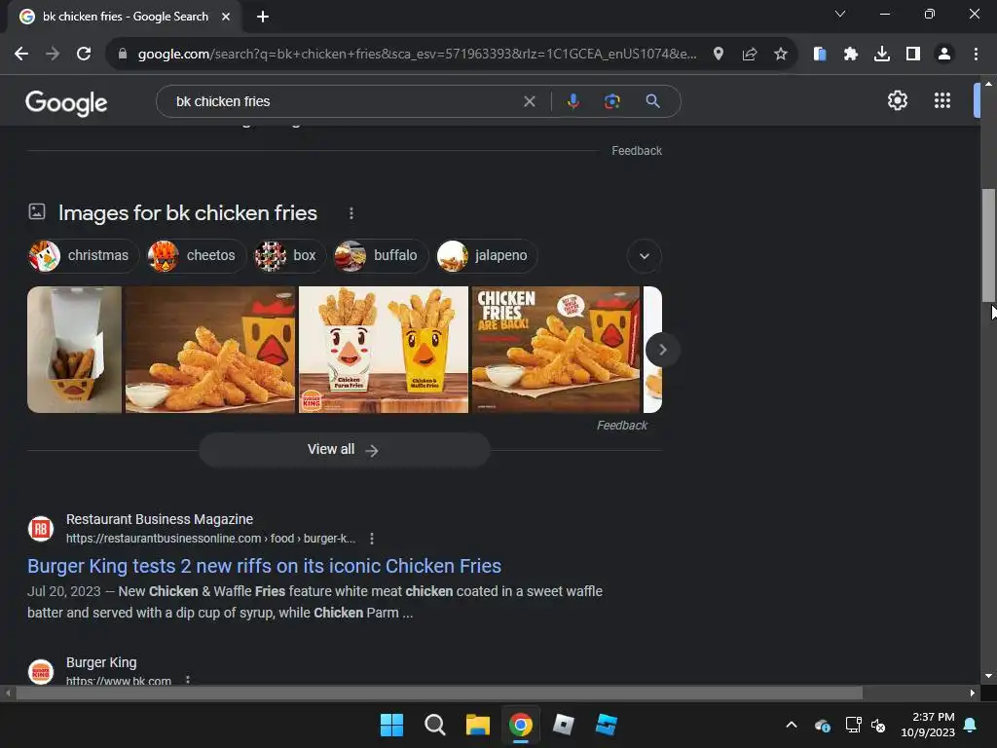997x748 pixels.
Task: Open Burger King tests 2 new riffs link
Action: 264,566
